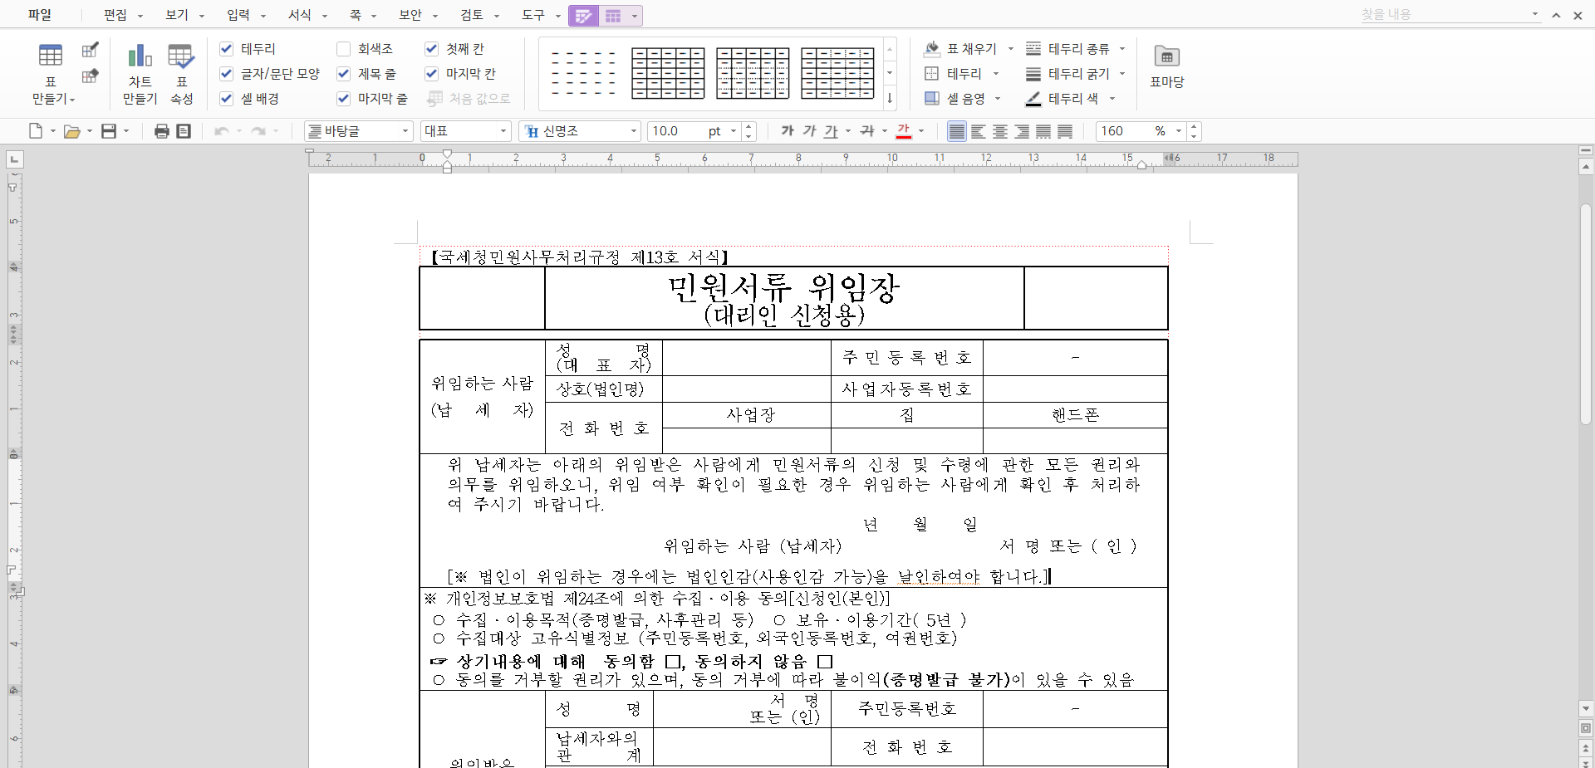The height and width of the screenshot is (768, 1595).
Task: Open the 보기 menu
Action: (177, 15)
